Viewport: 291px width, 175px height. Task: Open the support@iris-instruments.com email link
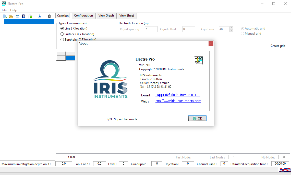tap(178, 95)
